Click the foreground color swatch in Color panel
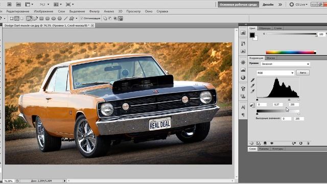Viewport: 327px width, 184px height. [252, 35]
